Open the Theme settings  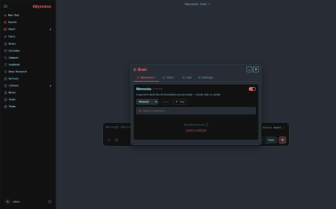(x=12, y=107)
